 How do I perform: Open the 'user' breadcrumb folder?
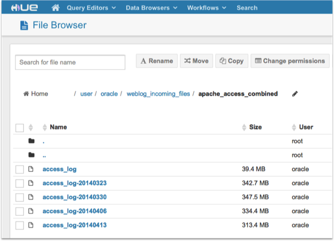[86, 94]
